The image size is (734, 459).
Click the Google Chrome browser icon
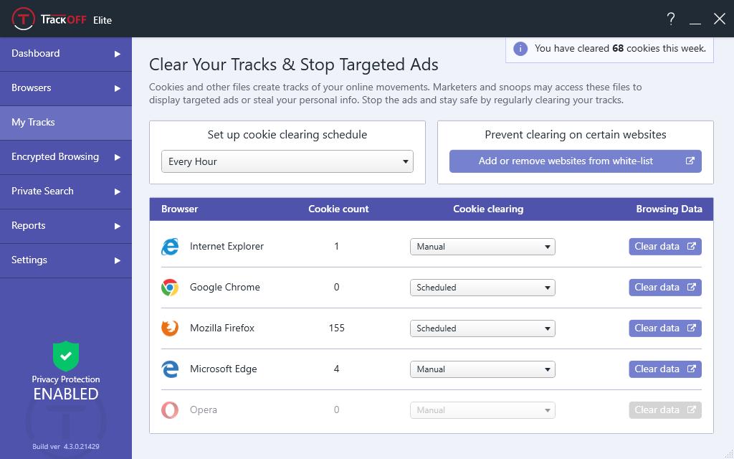tap(170, 288)
